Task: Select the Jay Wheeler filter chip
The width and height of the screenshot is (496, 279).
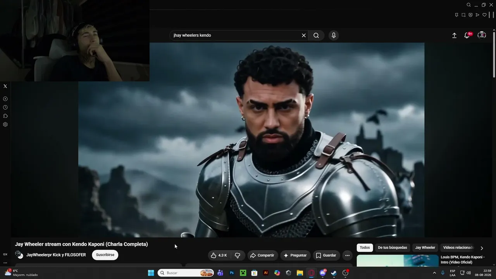Action: coord(425,248)
